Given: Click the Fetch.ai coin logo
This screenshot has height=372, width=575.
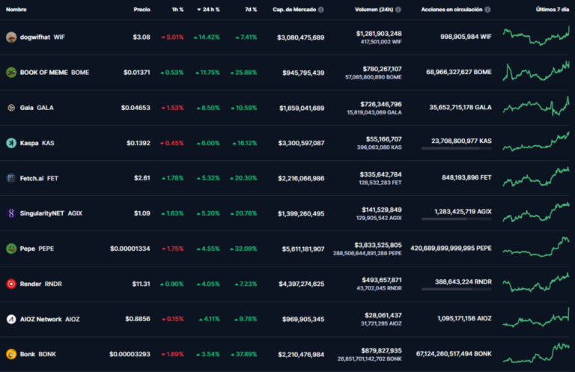Looking at the screenshot, I should [11, 178].
